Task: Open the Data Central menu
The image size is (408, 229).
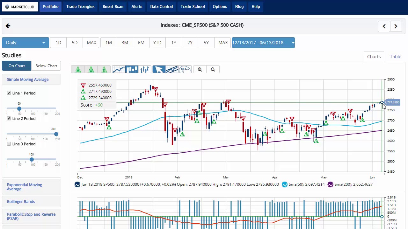Action: 162,7
